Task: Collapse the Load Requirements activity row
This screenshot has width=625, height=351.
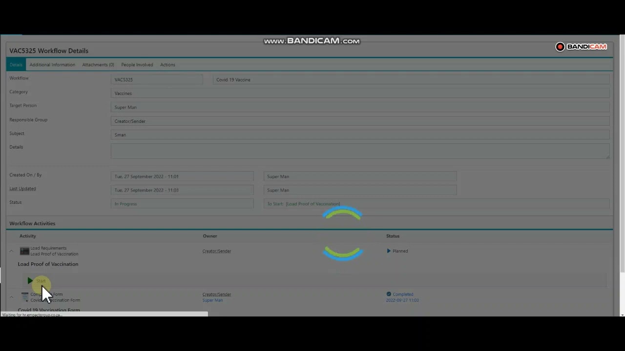Action: click(11, 252)
